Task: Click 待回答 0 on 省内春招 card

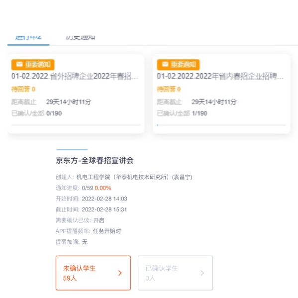Action: [x=168, y=89]
